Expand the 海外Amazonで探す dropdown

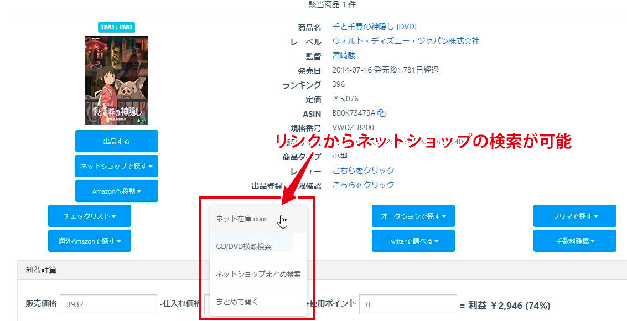(x=90, y=241)
